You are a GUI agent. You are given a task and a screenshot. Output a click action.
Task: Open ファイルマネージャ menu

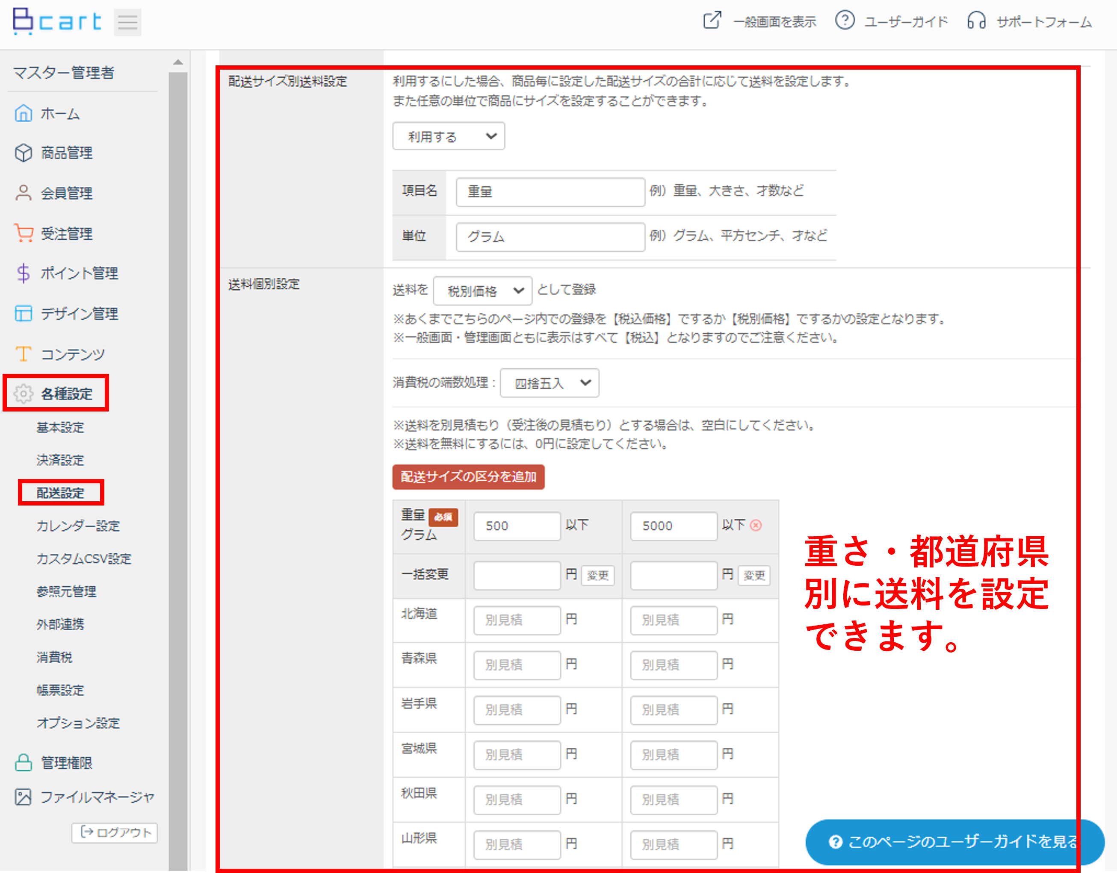97,797
